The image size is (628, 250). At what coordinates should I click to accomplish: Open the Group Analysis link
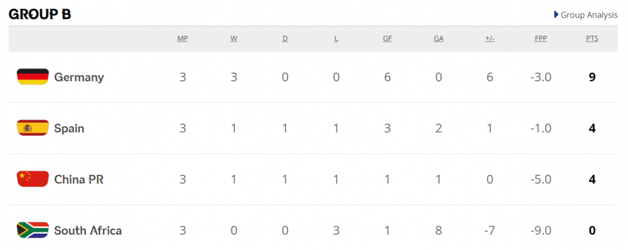(589, 15)
